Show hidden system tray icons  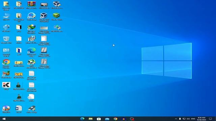click(176, 119)
